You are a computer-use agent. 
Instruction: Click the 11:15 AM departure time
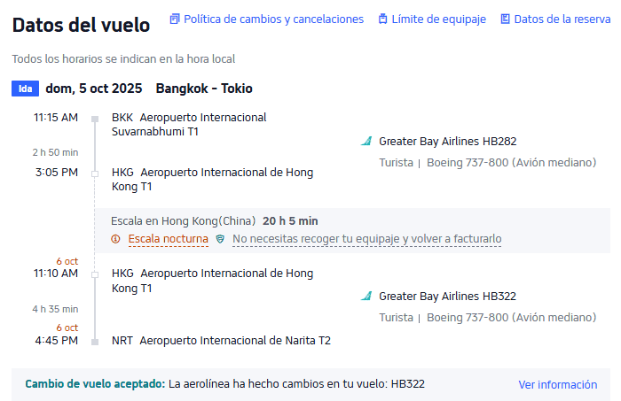(56, 118)
